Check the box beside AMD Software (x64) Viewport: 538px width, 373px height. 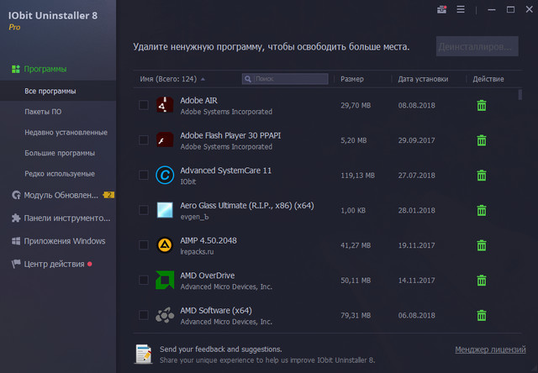click(x=144, y=315)
